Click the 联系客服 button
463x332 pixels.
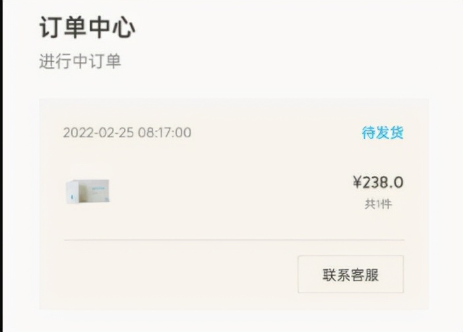[350, 274]
